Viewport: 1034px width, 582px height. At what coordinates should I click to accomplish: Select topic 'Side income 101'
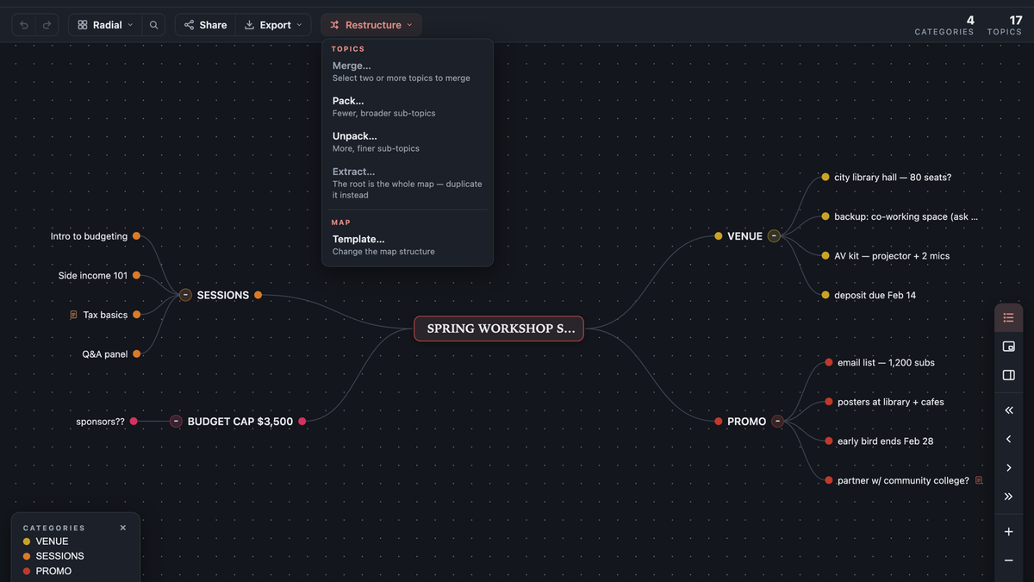pyautogui.click(x=93, y=276)
